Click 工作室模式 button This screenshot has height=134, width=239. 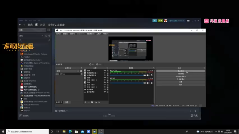click(x=181, y=79)
